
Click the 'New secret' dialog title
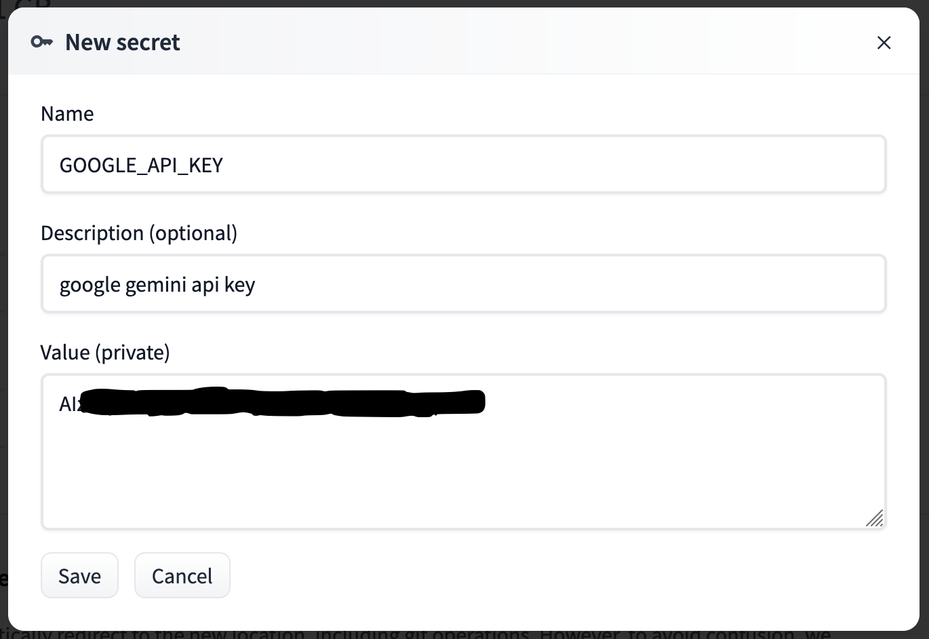[x=123, y=42]
